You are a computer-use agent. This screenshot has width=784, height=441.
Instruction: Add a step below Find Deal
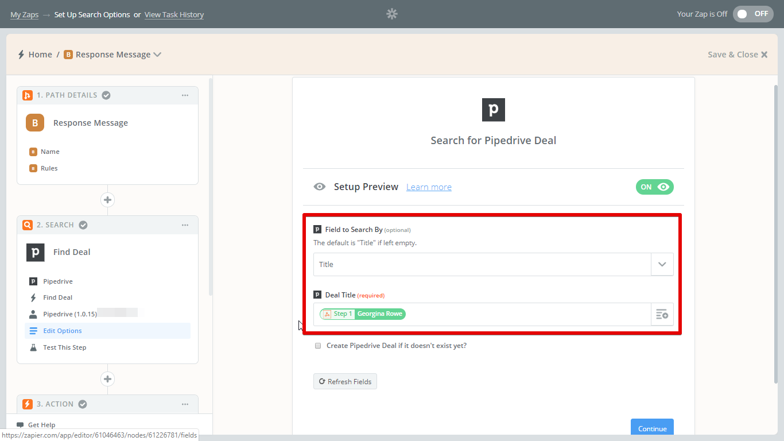(107, 379)
